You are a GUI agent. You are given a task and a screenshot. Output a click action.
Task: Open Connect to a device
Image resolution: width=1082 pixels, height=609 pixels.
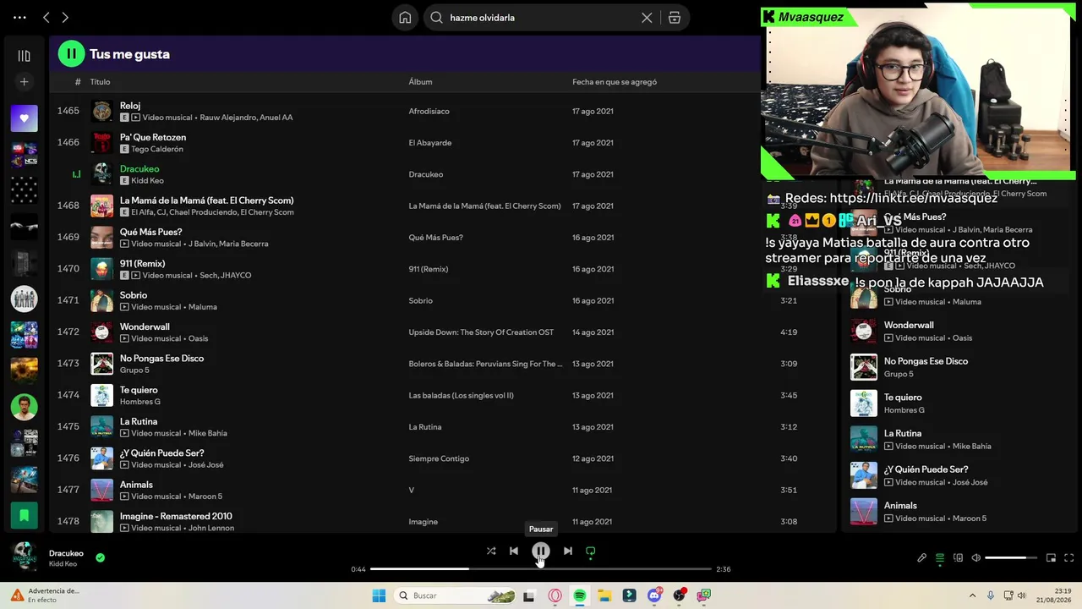959,558
